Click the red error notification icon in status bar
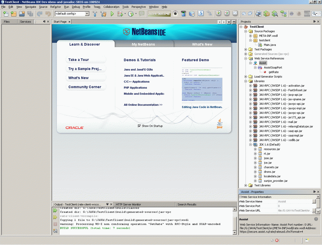This screenshot has width=322, height=245. coord(277,240)
